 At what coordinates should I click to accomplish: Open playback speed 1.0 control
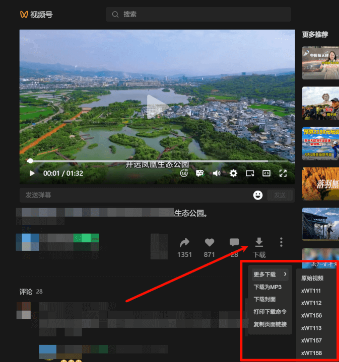click(x=184, y=173)
